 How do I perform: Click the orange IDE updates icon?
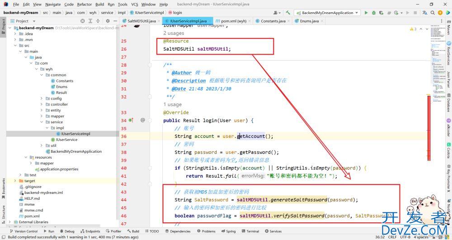pos(440,13)
